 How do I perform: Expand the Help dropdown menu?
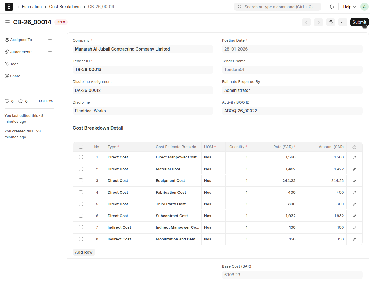tap(349, 7)
